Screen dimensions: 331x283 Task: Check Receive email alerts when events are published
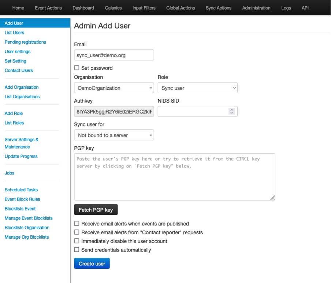pos(77,223)
